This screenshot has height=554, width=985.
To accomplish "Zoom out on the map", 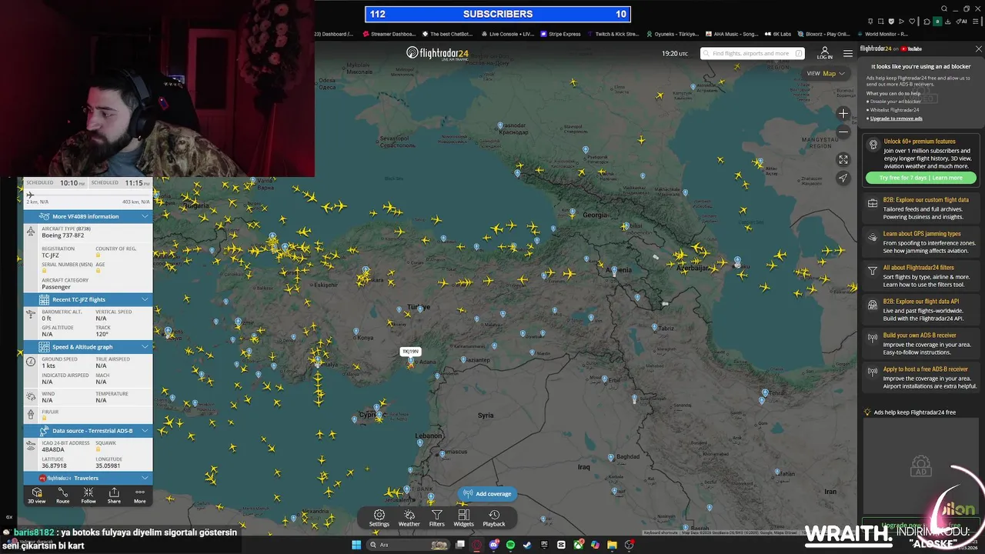I will (843, 132).
